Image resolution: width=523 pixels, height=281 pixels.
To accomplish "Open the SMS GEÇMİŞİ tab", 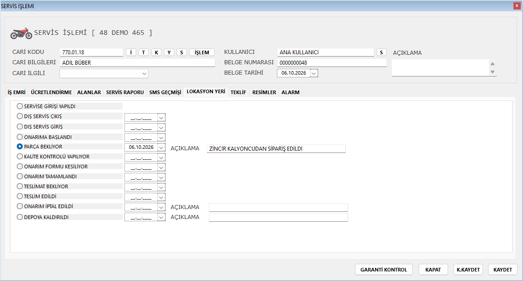I will coord(165,92).
